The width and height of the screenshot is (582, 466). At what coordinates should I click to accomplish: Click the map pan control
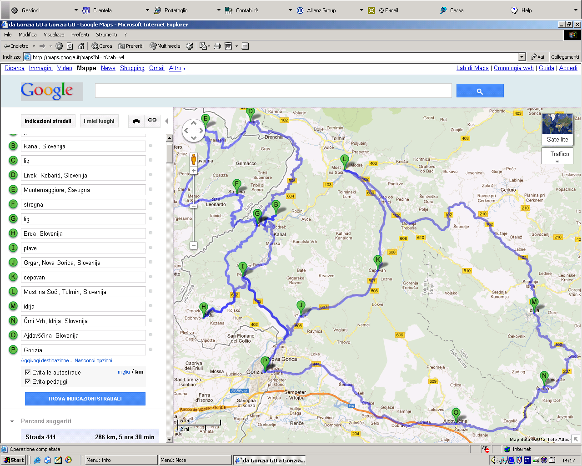(194, 131)
